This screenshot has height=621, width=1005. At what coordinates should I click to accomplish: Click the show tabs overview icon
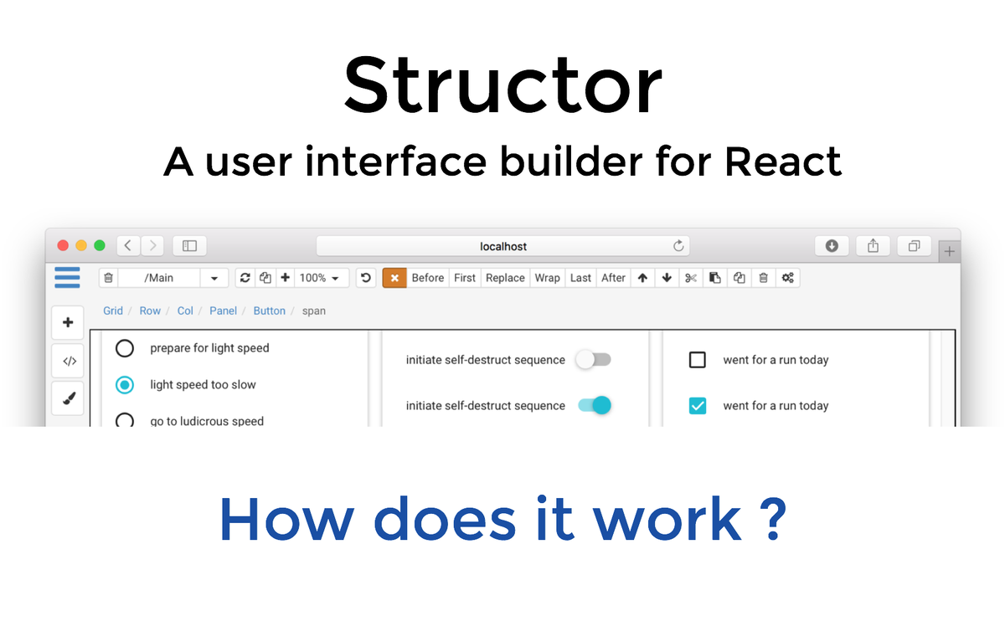(915, 246)
